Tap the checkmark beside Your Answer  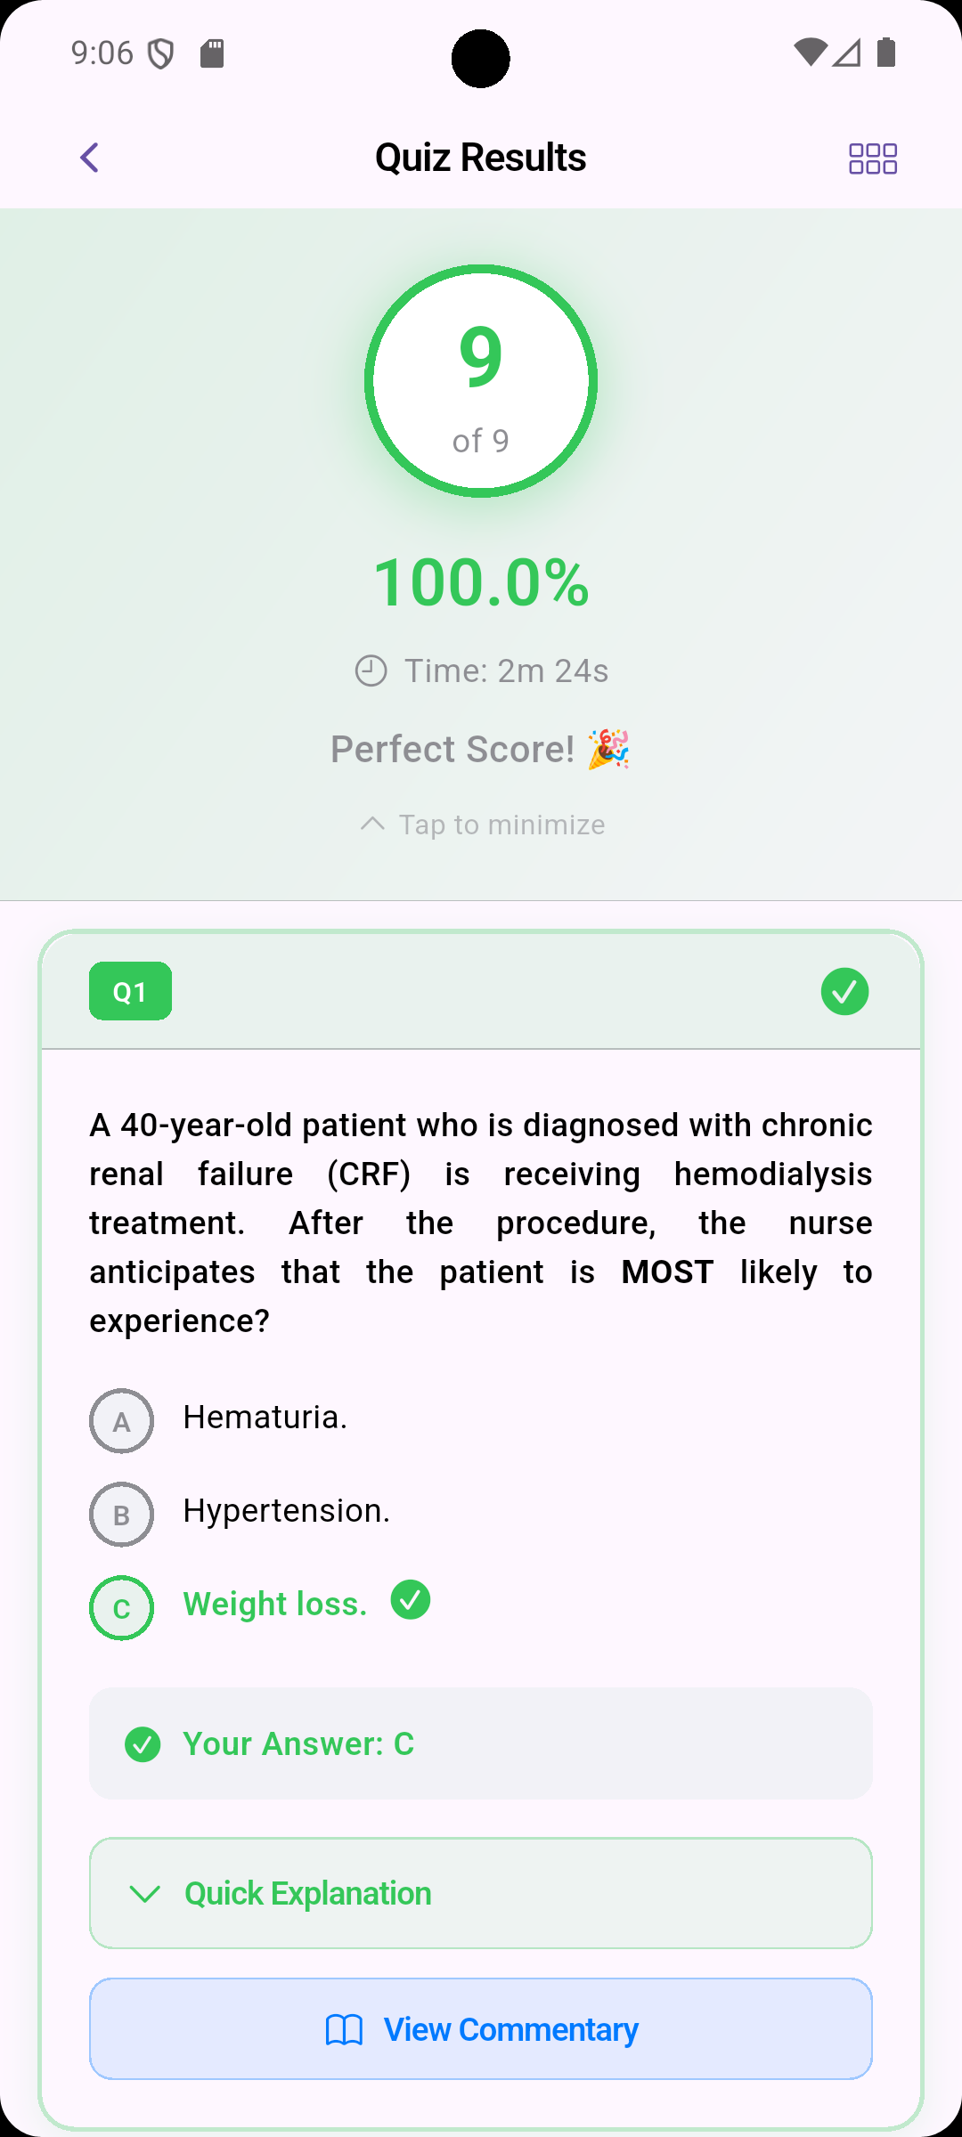click(x=143, y=1744)
